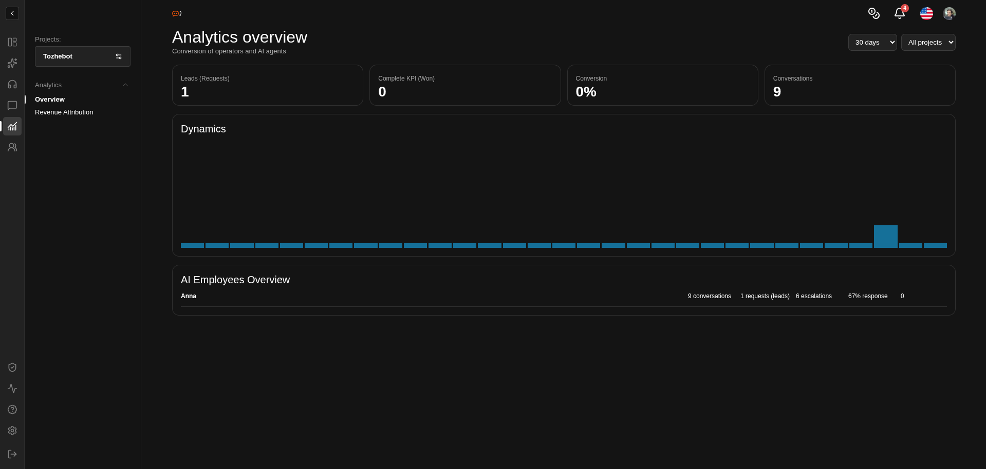Open the shield check icon in sidebar

pyautogui.click(x=12, y=367)
